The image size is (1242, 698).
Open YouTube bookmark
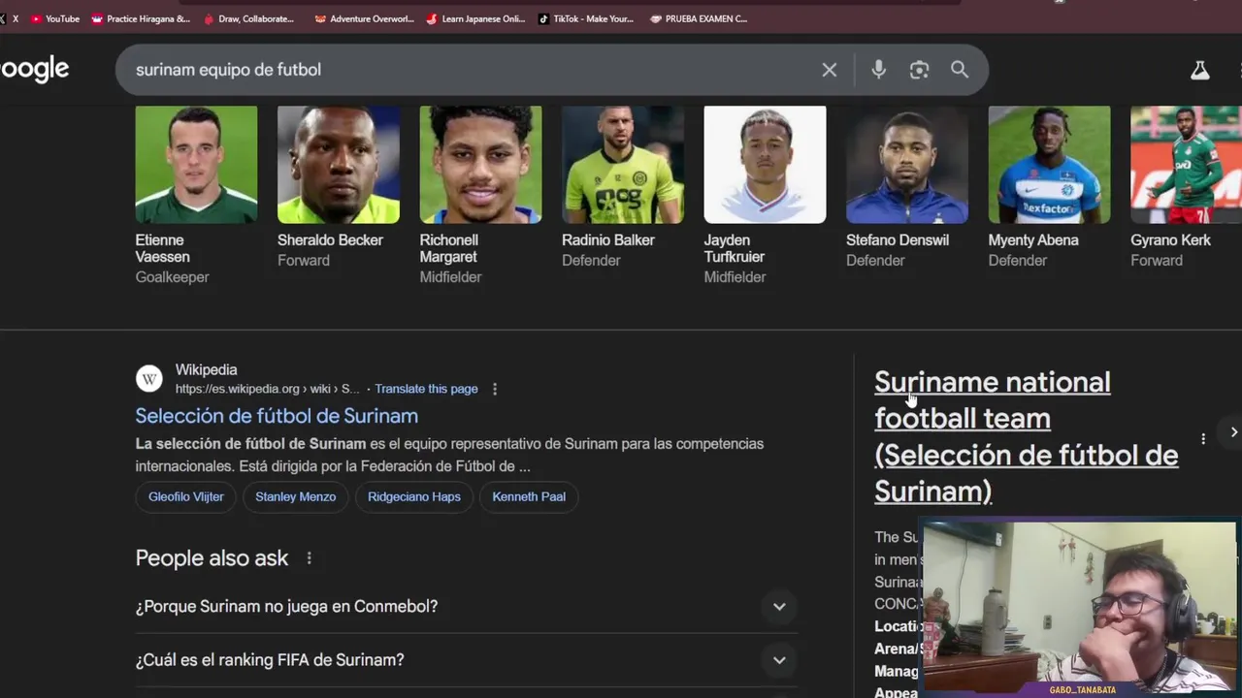[55, 18]
